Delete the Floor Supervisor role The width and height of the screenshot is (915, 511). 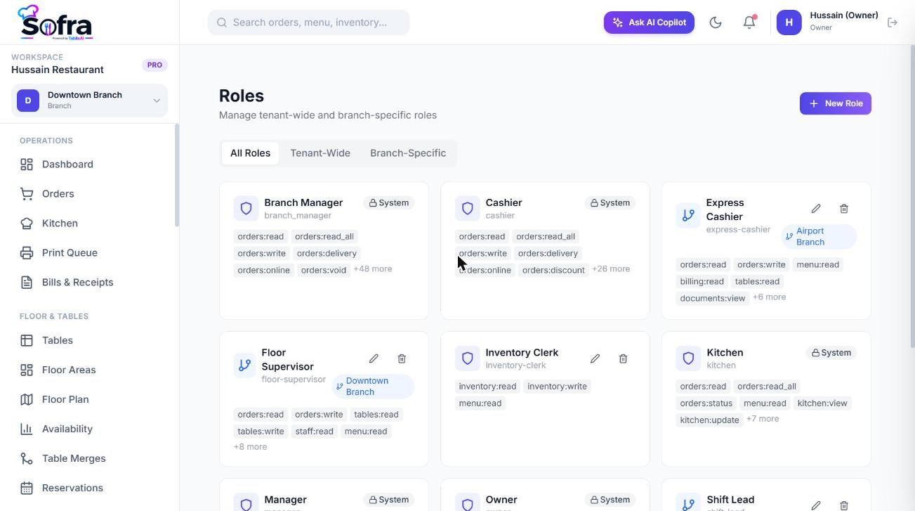(x=402, y=358)
